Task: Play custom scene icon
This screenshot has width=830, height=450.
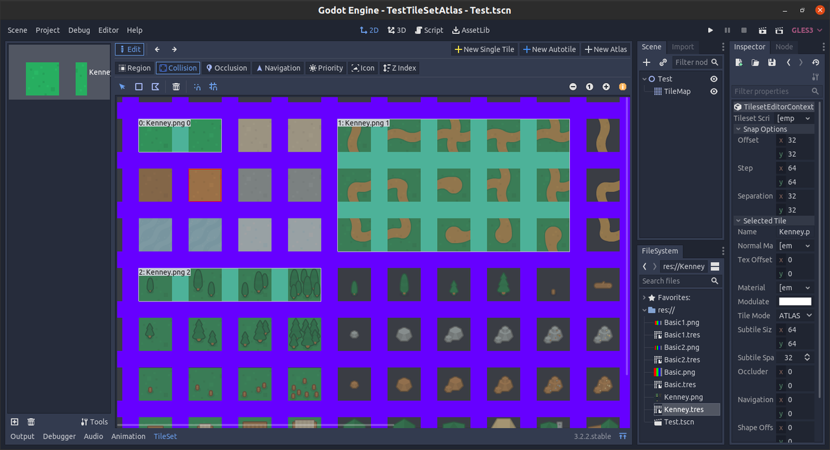Action: [779, 30]
